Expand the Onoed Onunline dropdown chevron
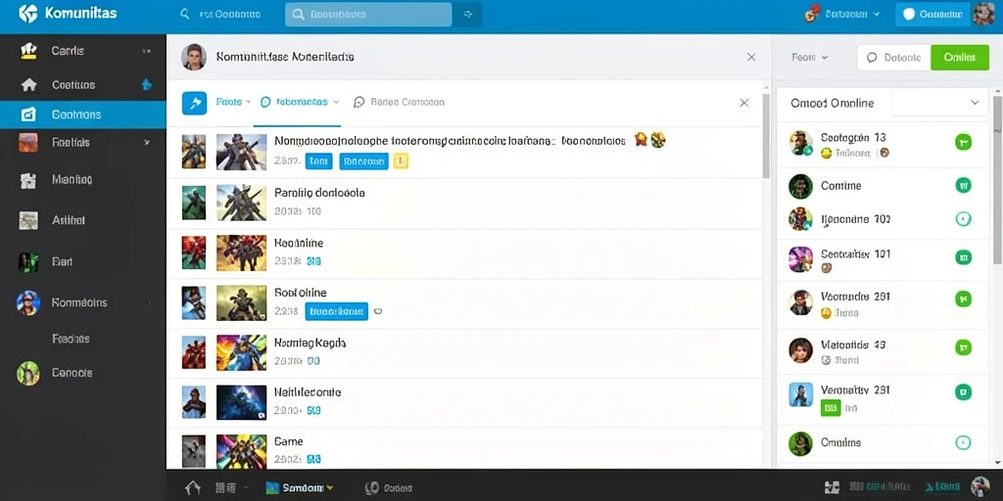This screenshot has height=501, width=1003. click(x=975, y=103)
